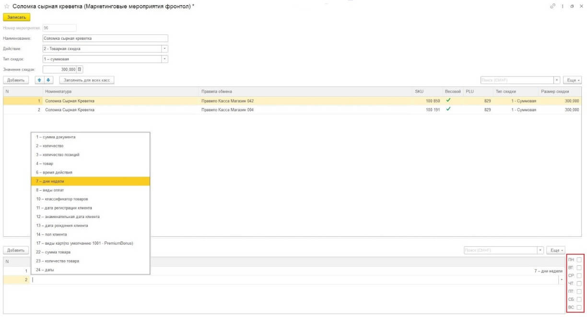Select row with Правило Касса Магазин 004

pos(227,109)
